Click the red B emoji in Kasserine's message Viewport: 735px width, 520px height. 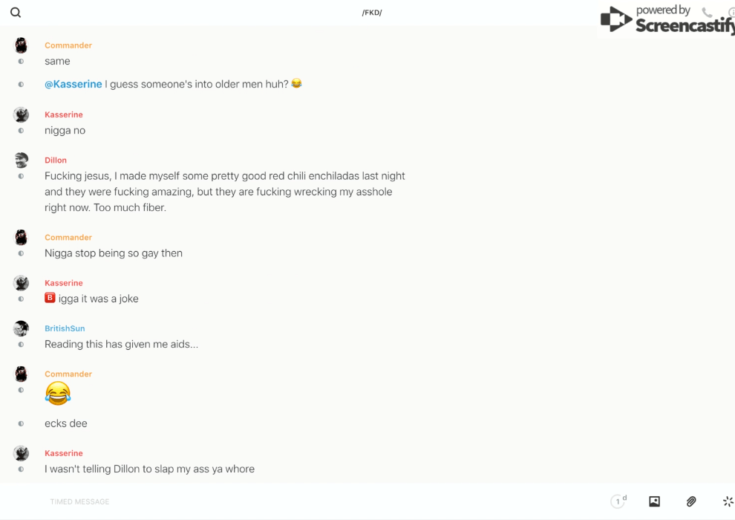(50, 298)
